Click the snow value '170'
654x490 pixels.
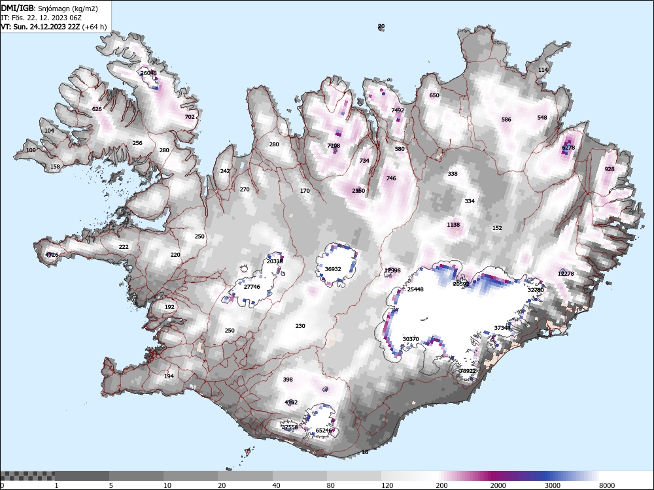305,191
